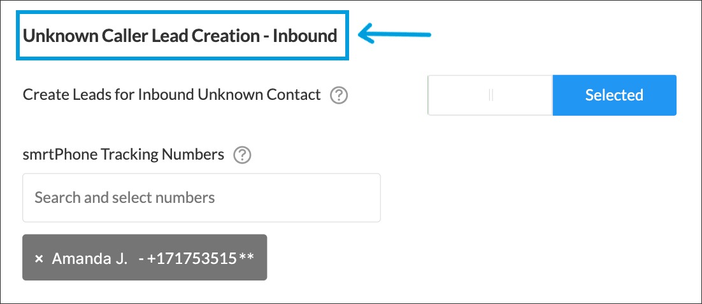
Task: Click help icon beside Create Leads label
Action: (339, 95)
